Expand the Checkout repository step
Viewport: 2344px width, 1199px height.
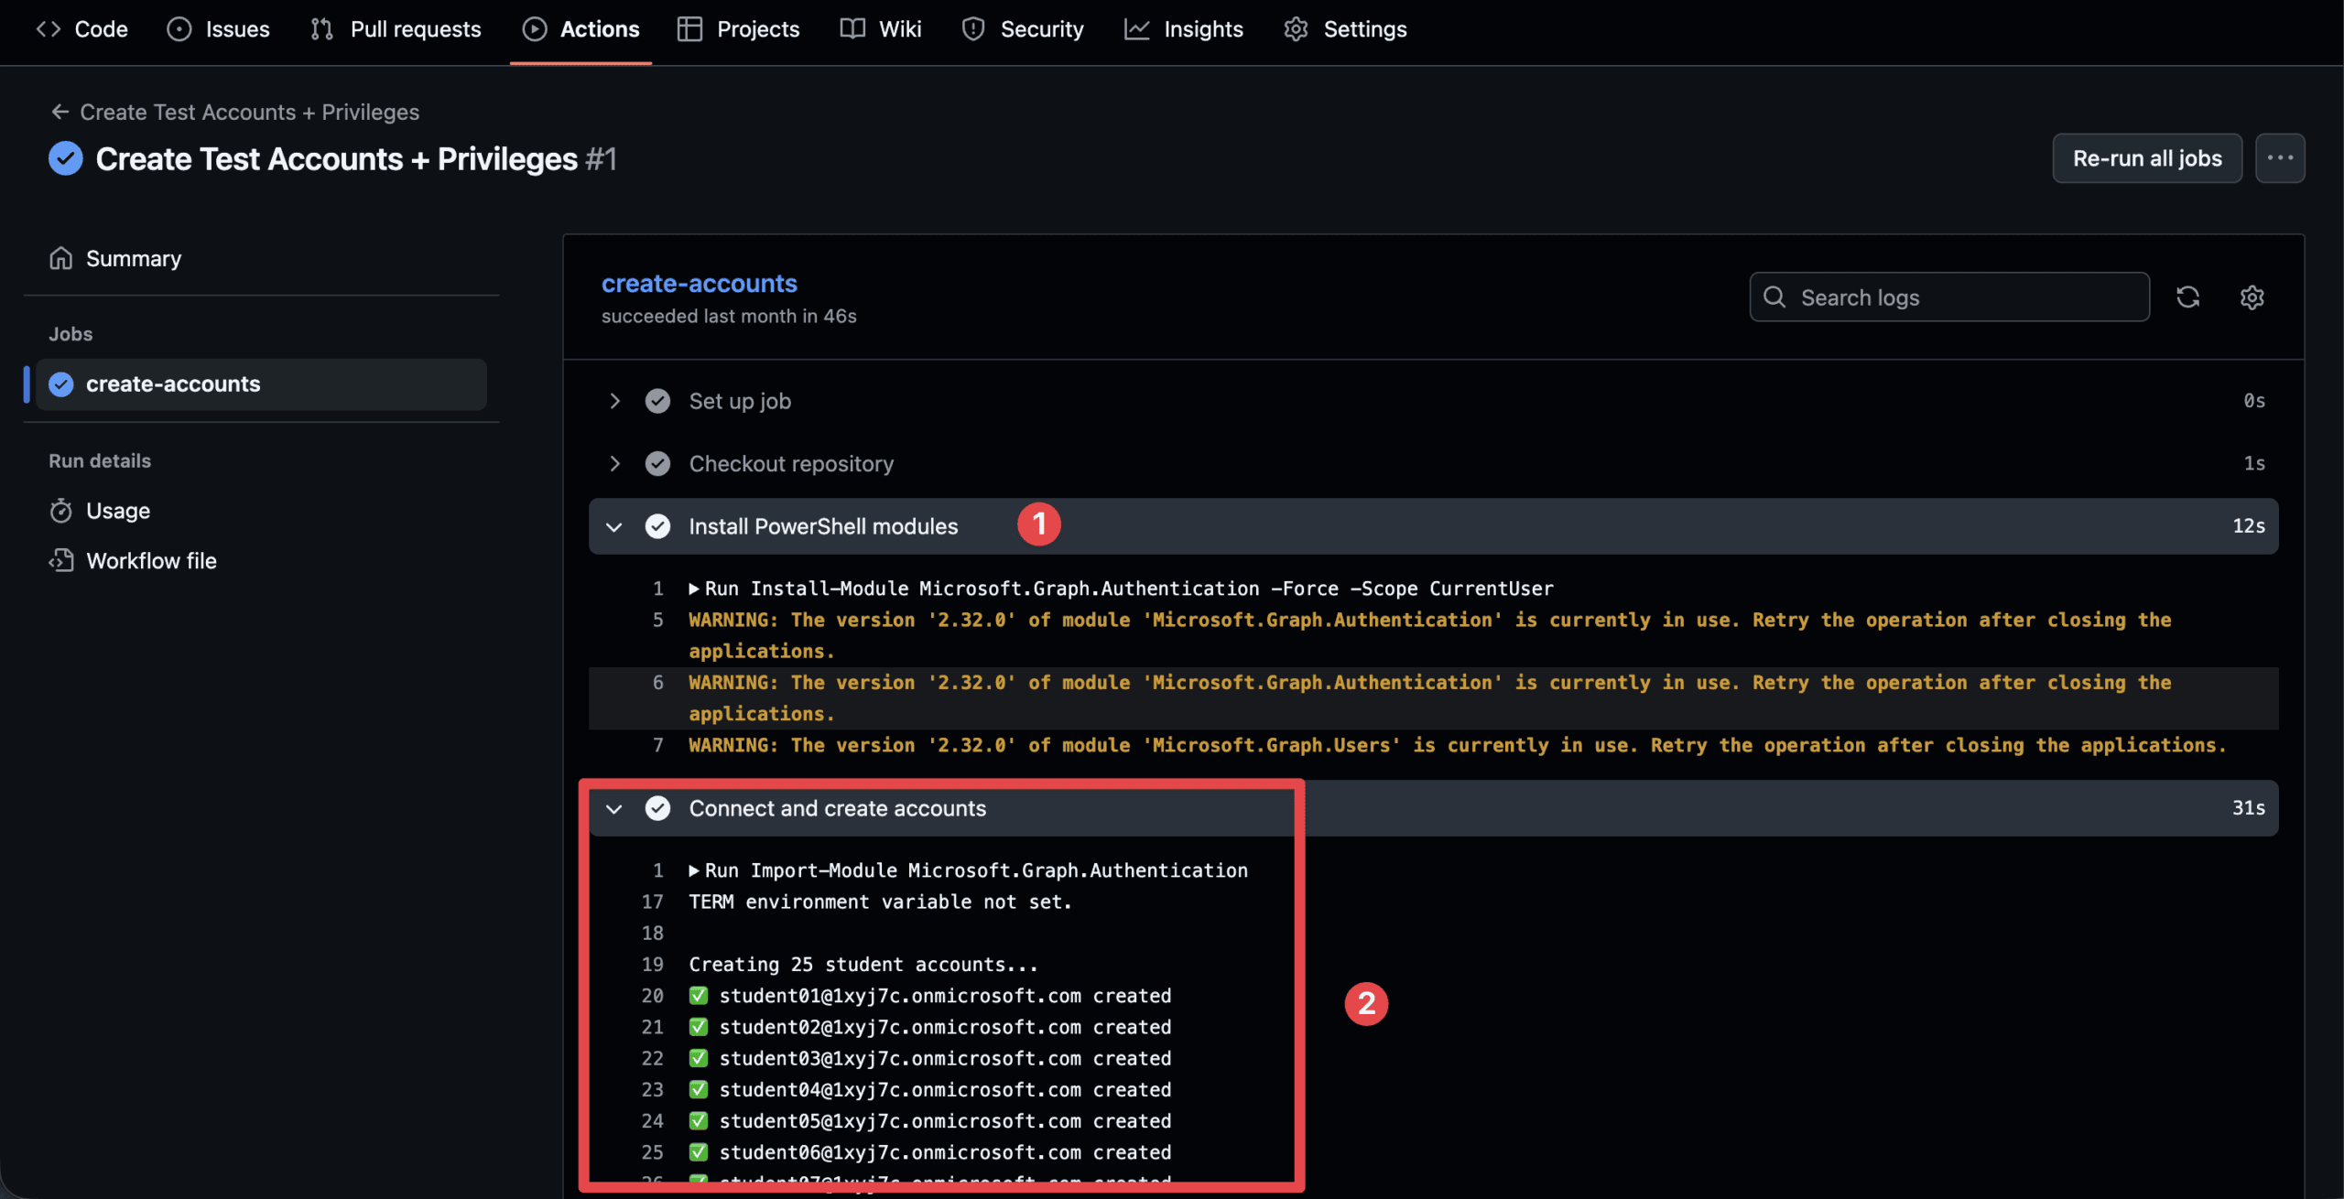pyautogui.click(x=614, y=464)
